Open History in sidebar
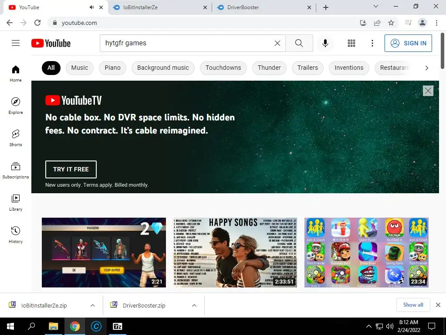 coord(16,234)
